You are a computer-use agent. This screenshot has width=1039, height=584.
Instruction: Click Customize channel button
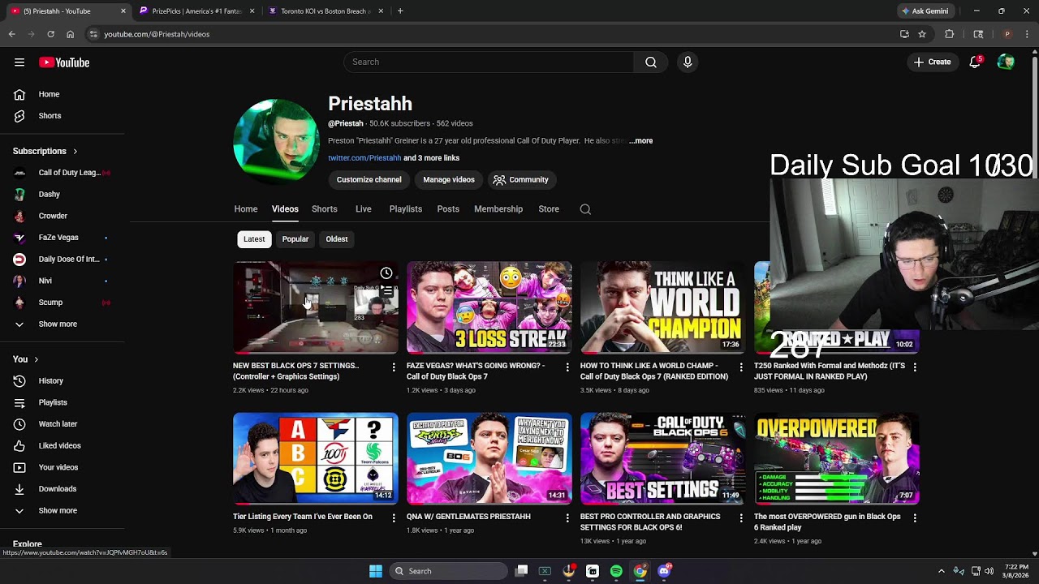[x=369, y=180]
